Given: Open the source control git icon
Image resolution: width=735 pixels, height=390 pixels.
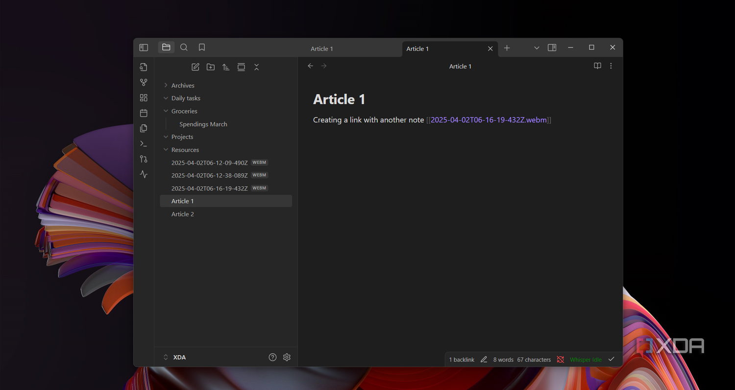Looking at the screenshot, I should (144, 159).
